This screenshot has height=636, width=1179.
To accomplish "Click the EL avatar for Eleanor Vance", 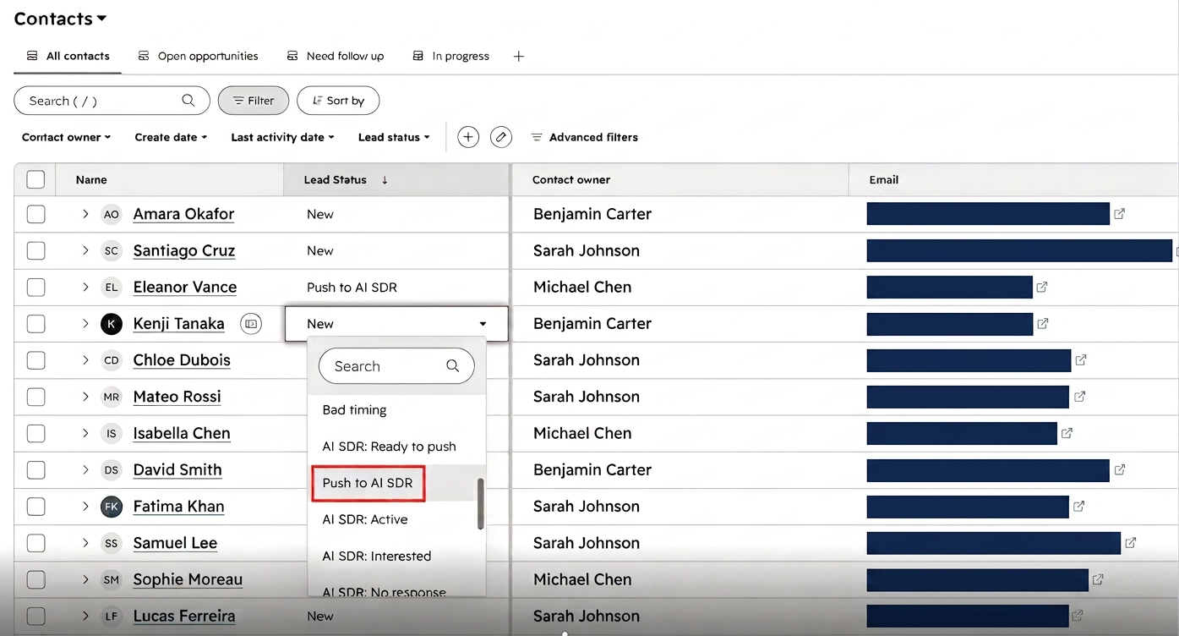I will point(112,288).
